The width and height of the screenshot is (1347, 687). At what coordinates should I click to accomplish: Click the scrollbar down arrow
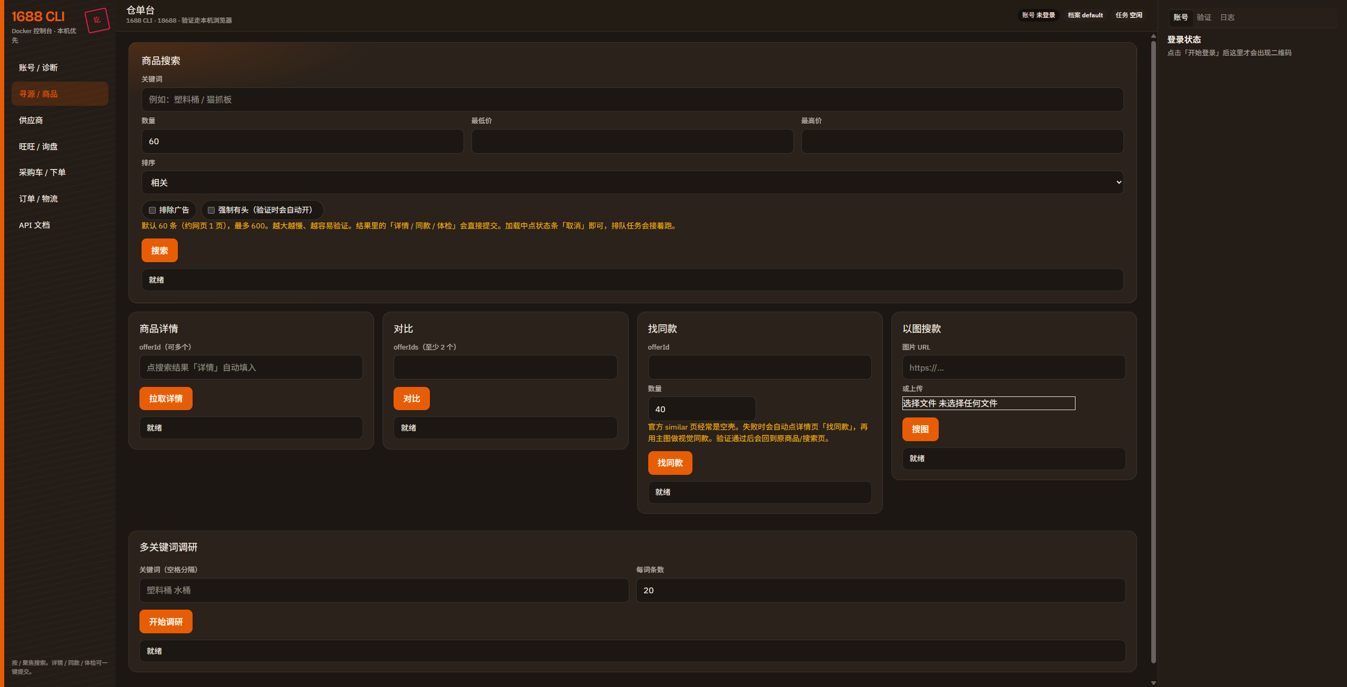click(1153, 683)
